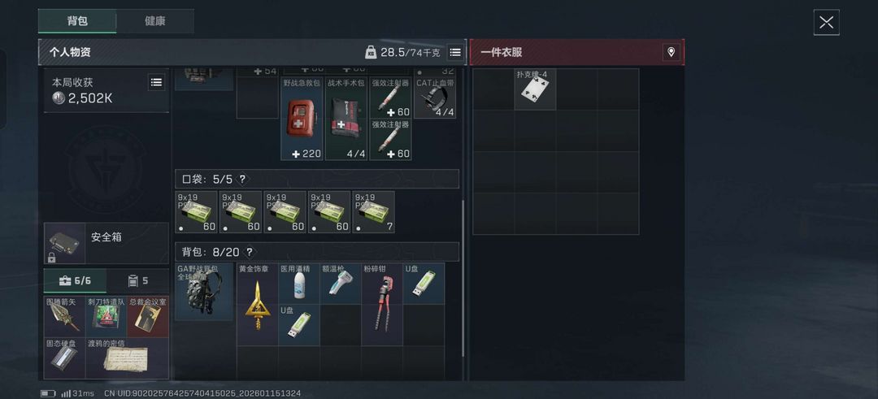The height and width of the screenshot is (399, 878).
Task: Show the help tooltip for 背包 8/20
Action: pos(250,253)
